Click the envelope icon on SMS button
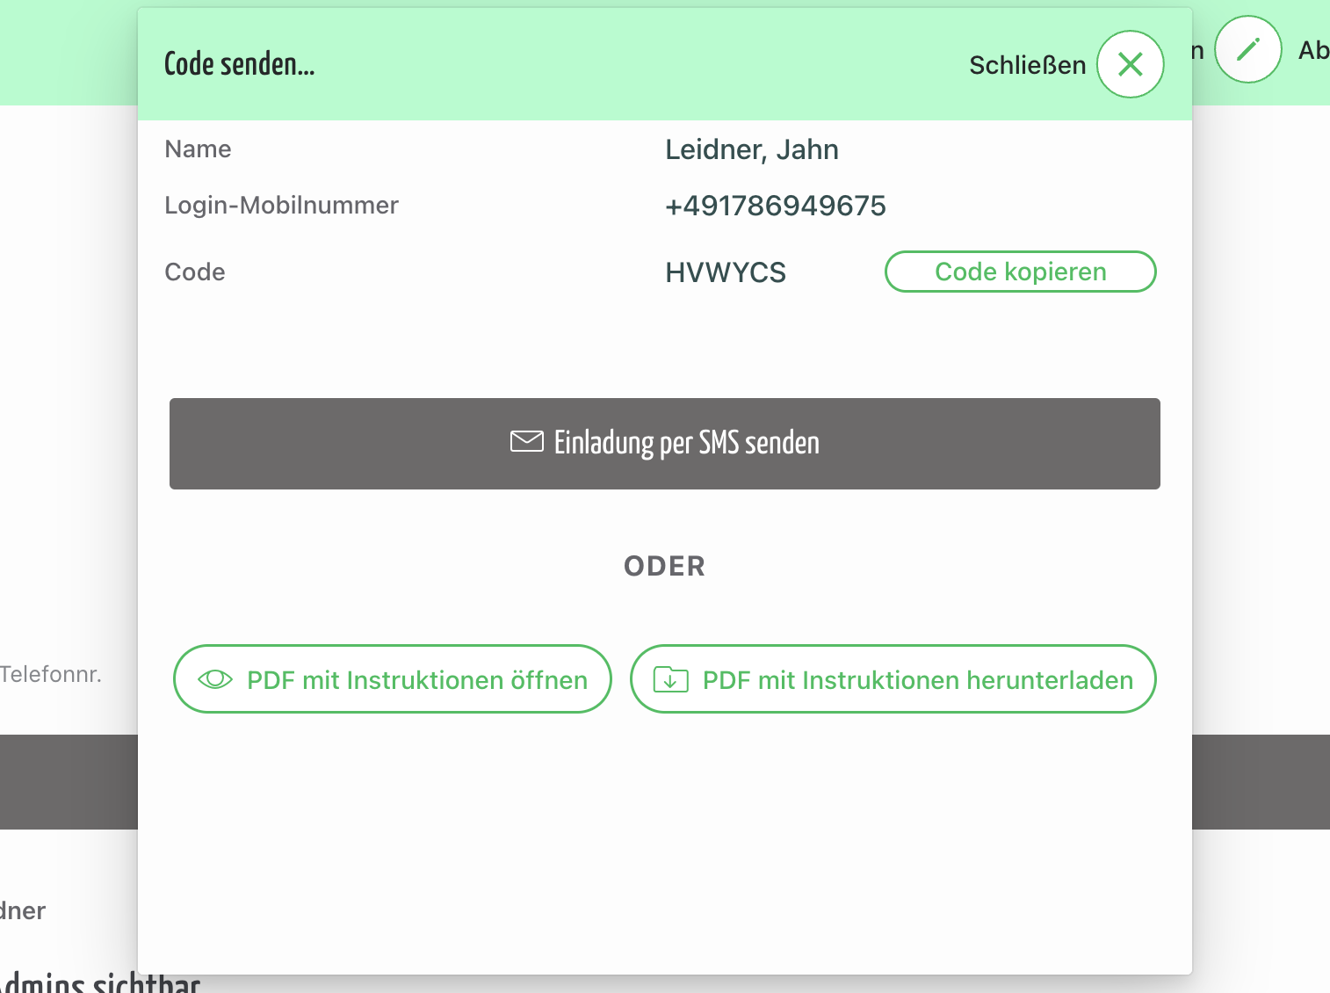Image resolution: width=1330 pixels, height=993 pixels. tap(527, 441)
